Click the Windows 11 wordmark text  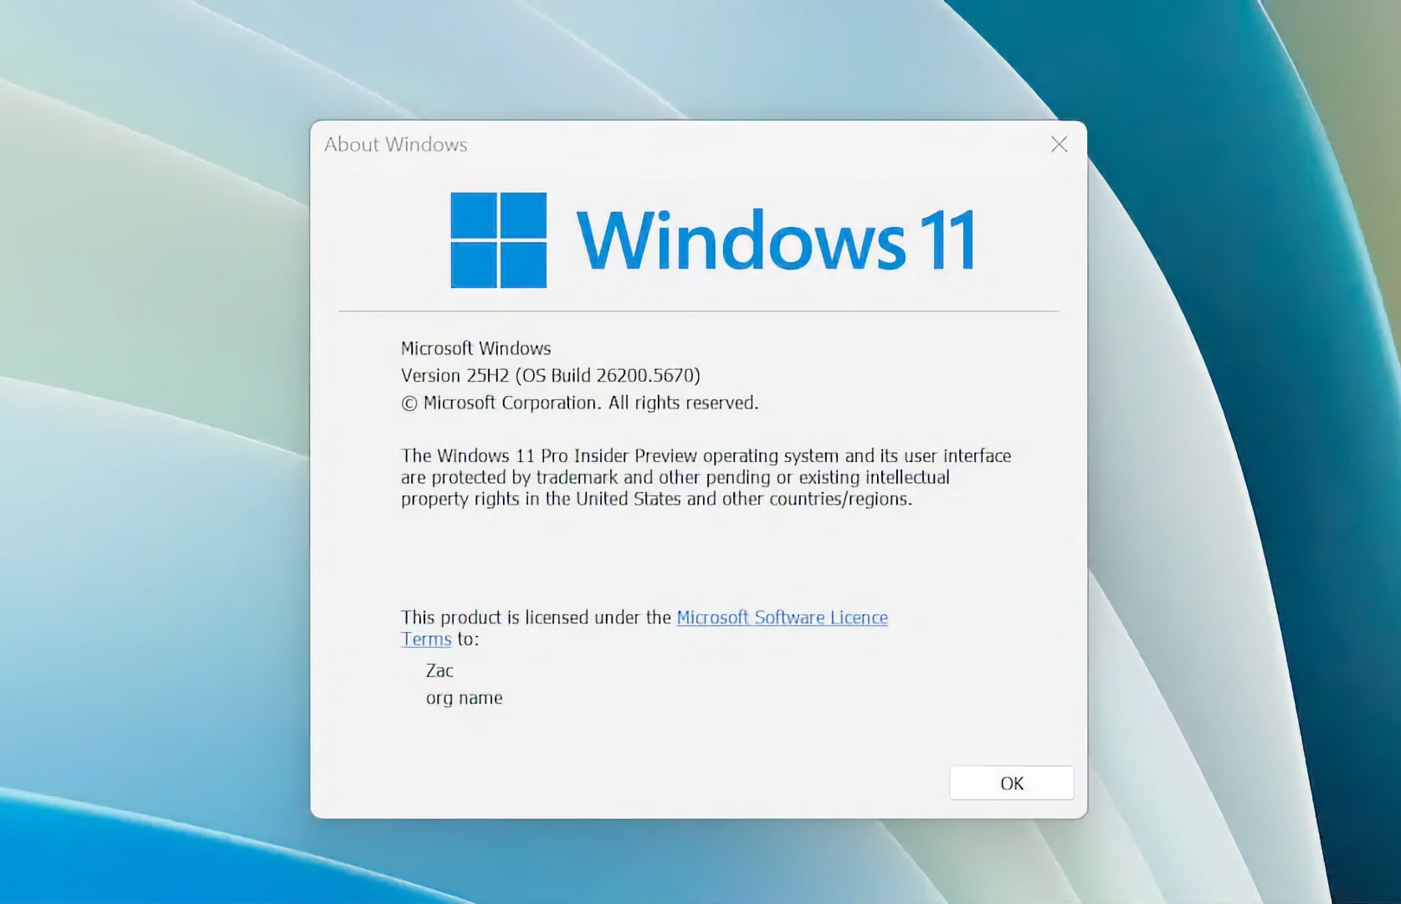(776, 241)
